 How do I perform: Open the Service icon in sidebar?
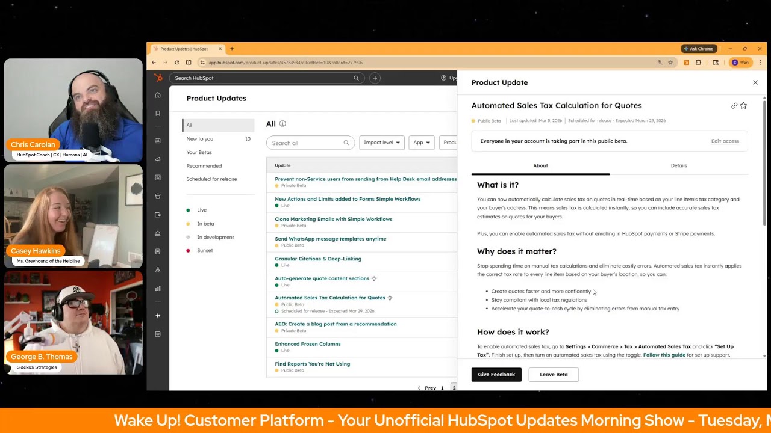(x=158, y=233)
